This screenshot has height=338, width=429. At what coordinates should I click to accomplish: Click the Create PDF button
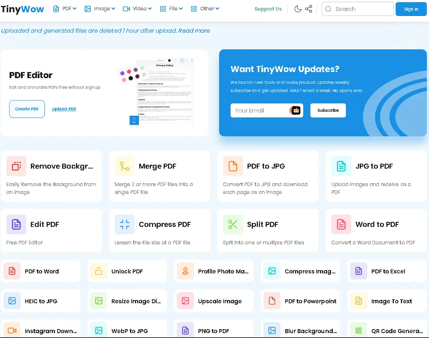click(x=27, y=109)
